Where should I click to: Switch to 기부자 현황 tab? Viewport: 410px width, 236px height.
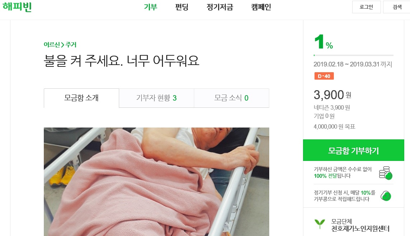click(x=156, y=98)
